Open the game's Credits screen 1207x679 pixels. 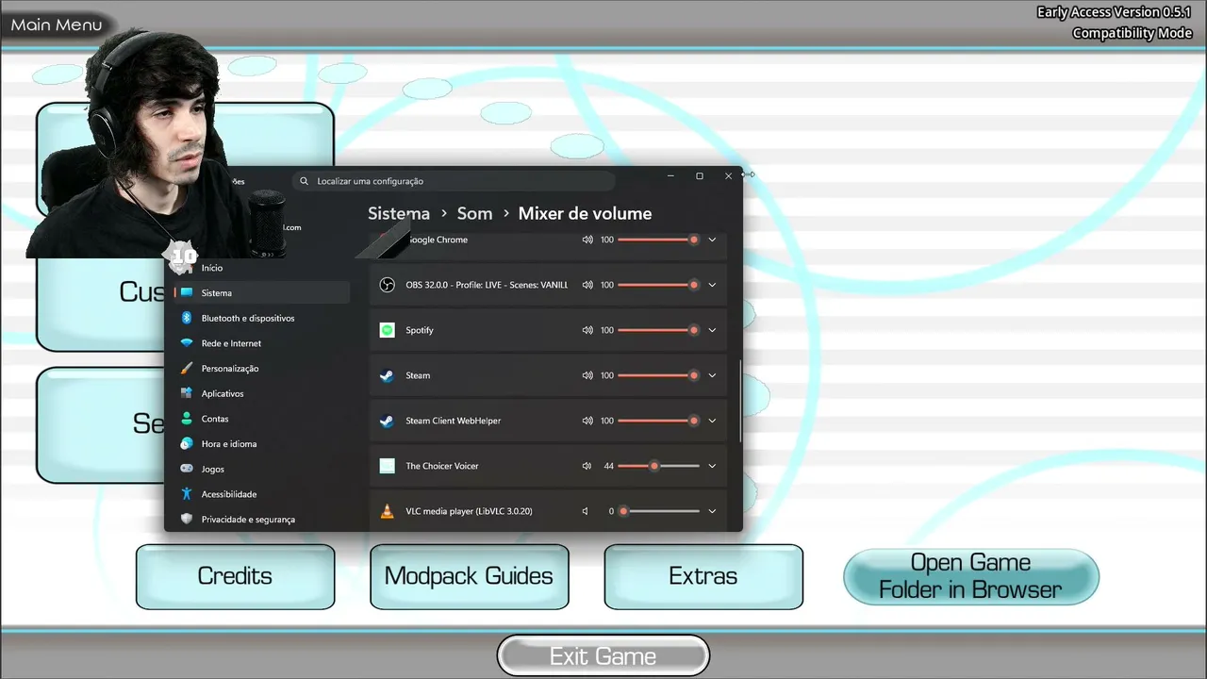pyautogui.click(x=235, y=576)
